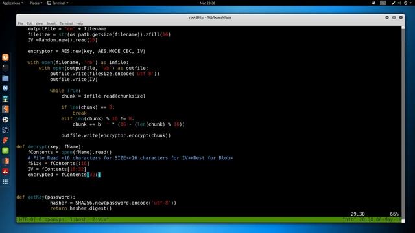The width and height of the screenshot is (415, 233).
Task: Click the line 'with open(filename, 'rb') as infile:'
Action: (x=78, y=63)
